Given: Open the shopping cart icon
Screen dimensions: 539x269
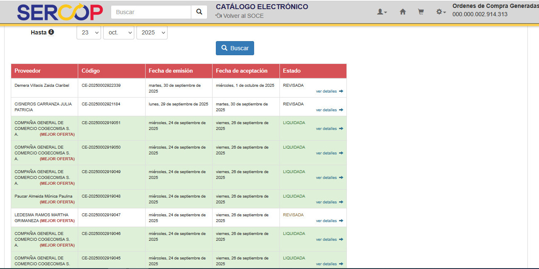Looking at the screenshot, I should pyautogui.click(x=421, y=12).
